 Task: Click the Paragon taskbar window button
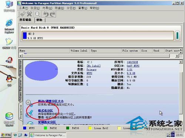[48, 135]
